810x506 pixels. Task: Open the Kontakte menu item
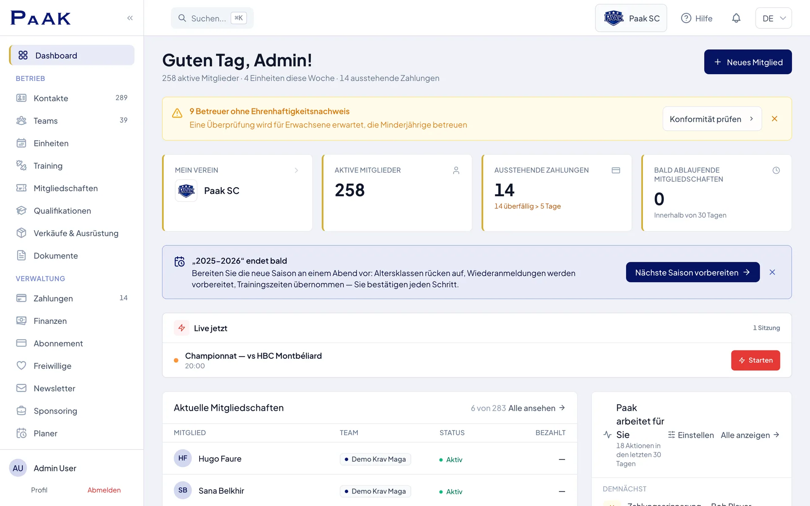(72, 98)
